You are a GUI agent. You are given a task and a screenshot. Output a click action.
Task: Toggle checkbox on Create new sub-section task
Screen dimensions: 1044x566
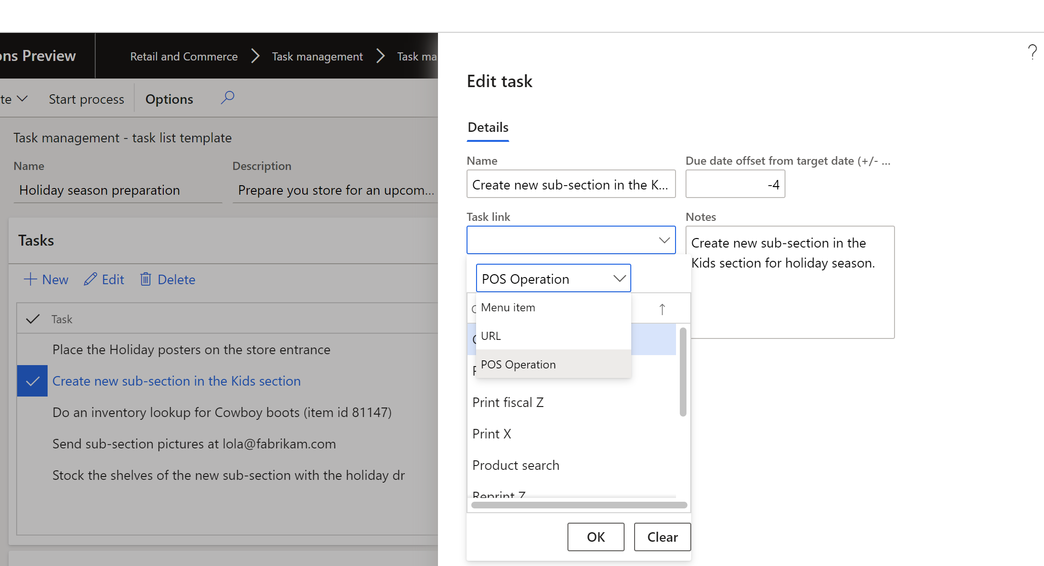[x=33, y=381]
